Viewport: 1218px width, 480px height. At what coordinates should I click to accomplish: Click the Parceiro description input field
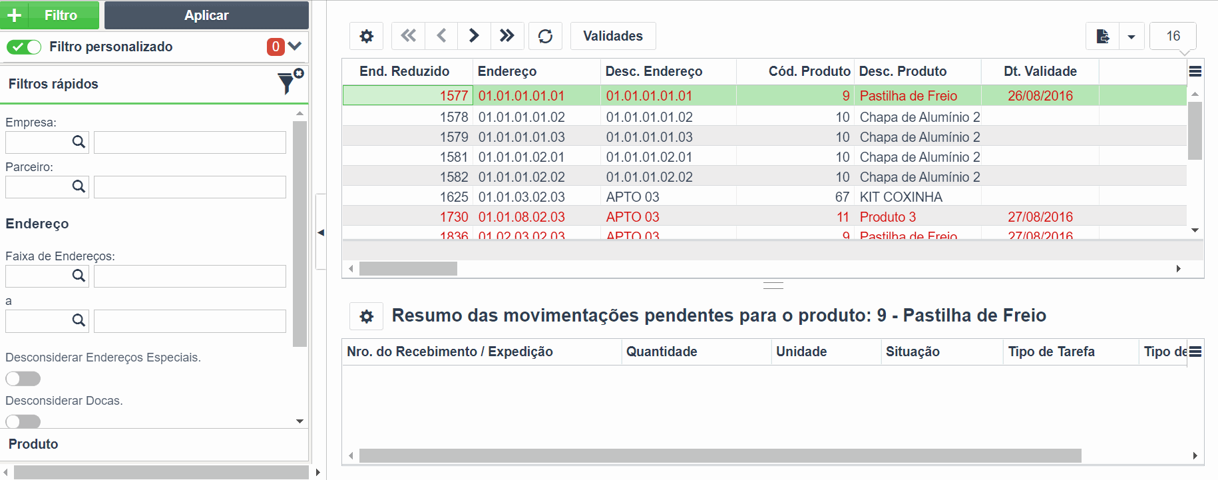190,187
